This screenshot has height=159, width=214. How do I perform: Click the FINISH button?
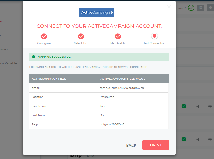coord(156,145)
